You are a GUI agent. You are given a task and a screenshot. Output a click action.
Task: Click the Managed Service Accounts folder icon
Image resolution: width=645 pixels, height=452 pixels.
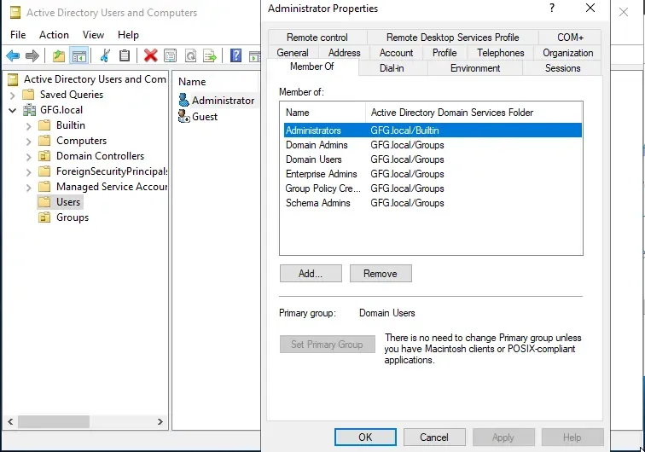tap(44, 187)
